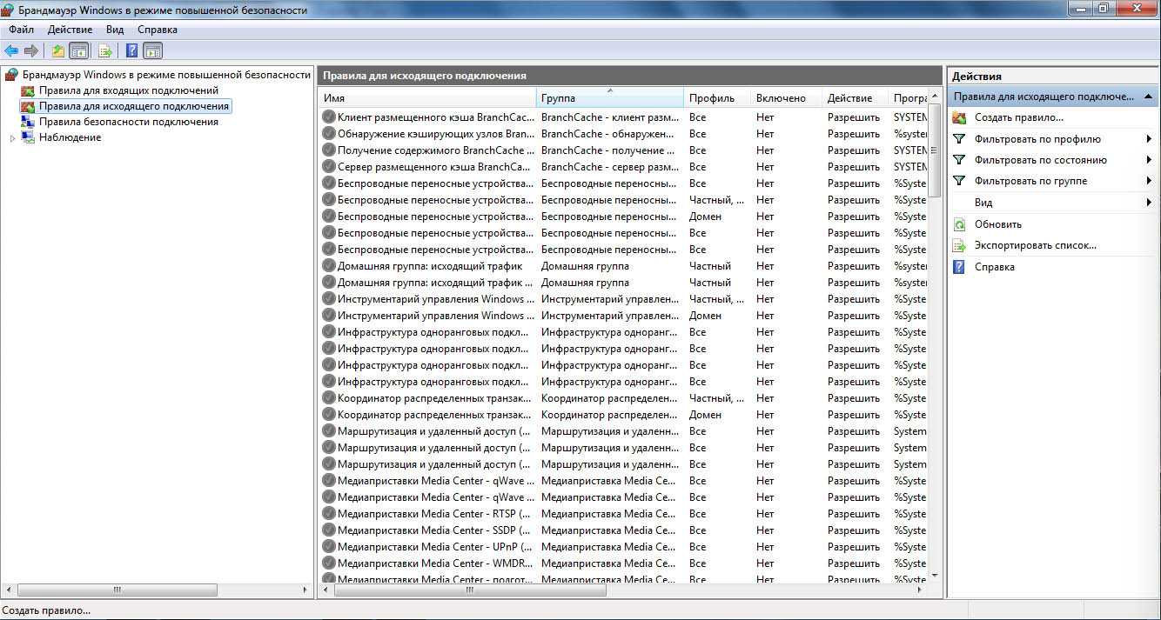Click the blue Back arrow in toolbar
The height and width of the screenshot is (620, 1161).
click(11, 50)
